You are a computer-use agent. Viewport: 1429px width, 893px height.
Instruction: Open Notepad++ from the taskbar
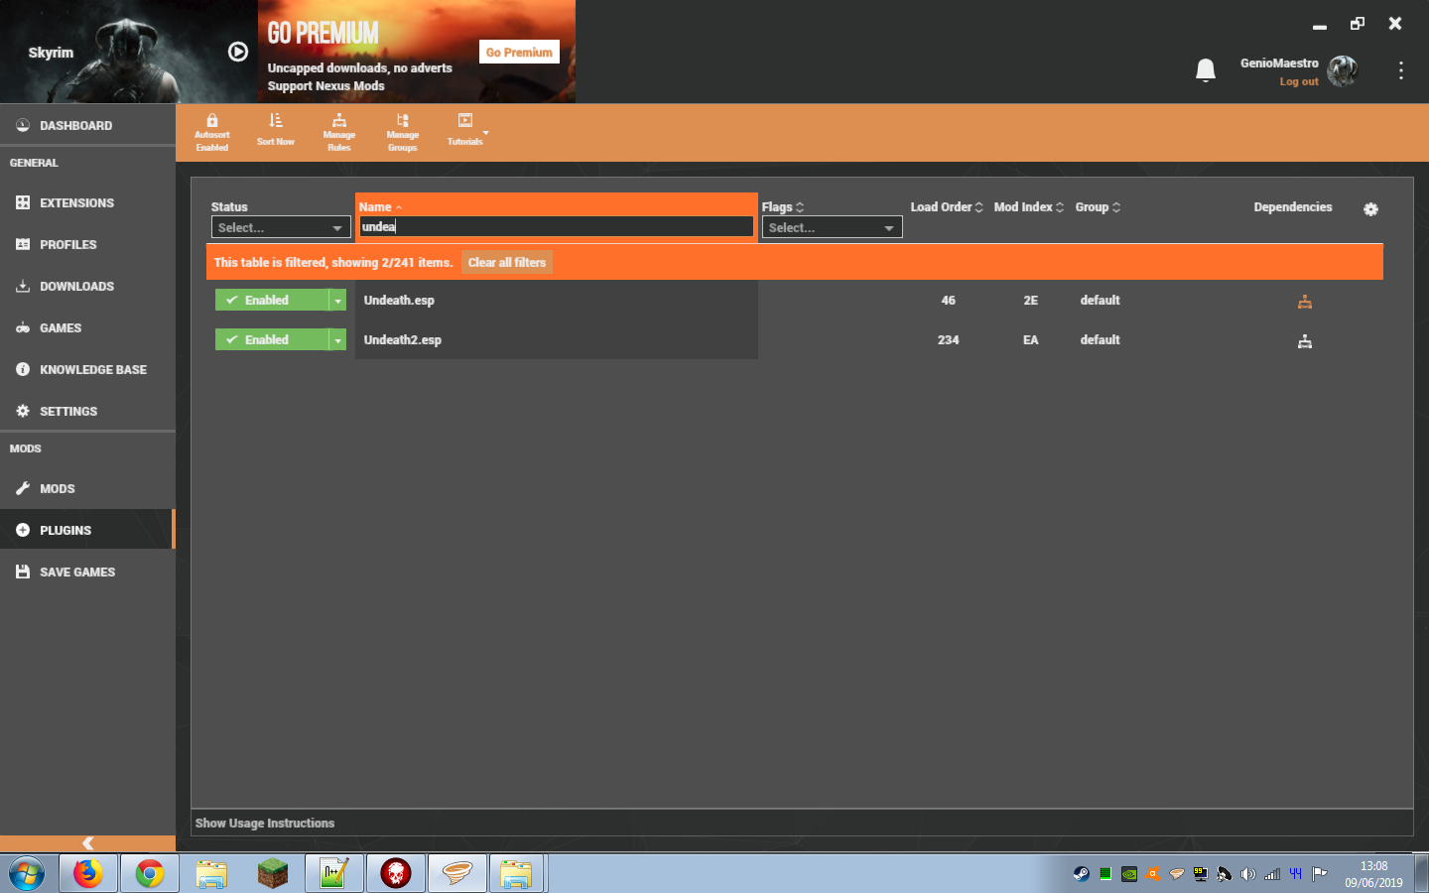[x=334, y=874]
